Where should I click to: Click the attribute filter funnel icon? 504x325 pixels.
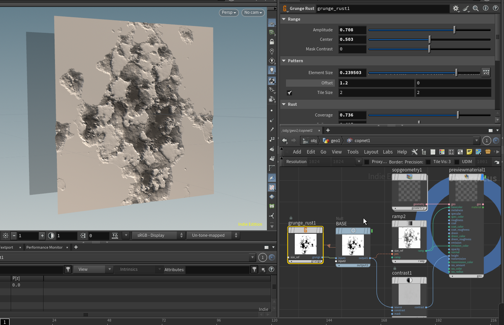click(254, 270)
